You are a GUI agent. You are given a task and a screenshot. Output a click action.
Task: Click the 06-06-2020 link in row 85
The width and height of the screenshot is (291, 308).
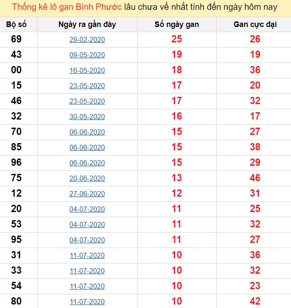[x=87, y=147]
